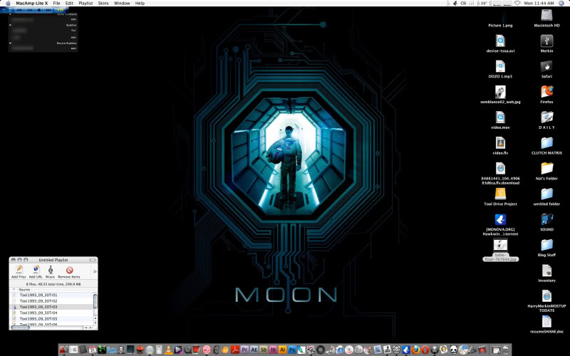The width and height of the screenshot is (570, 356).
Task: Open the Help menu
Action: [140, 4]
